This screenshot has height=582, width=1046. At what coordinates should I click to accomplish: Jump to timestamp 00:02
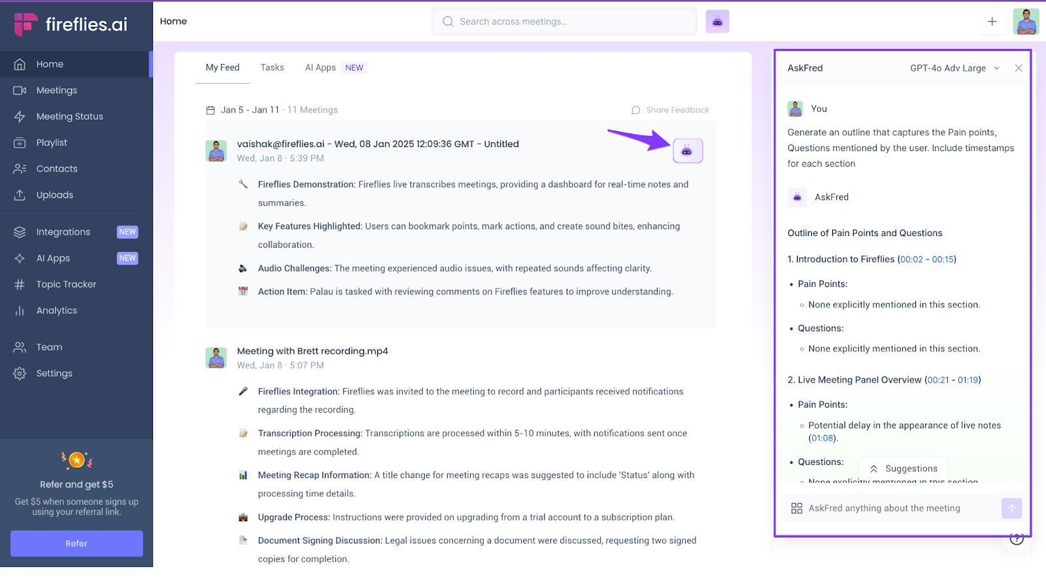[911, 260]
